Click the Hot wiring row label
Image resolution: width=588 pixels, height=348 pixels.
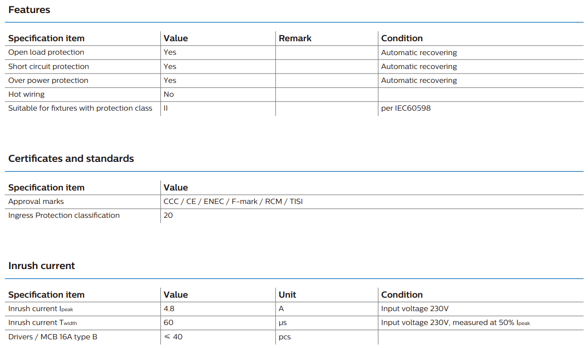[26, 94]
